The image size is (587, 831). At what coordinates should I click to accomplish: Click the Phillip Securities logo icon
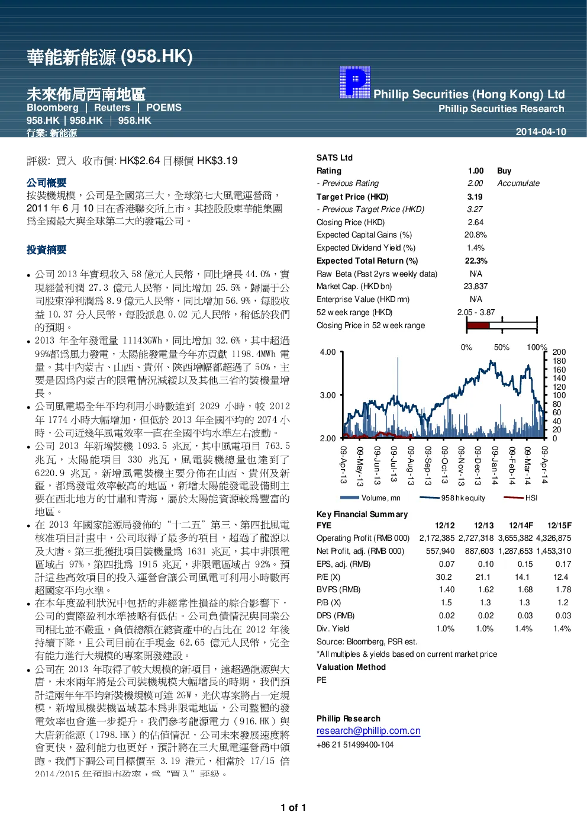coord(355,82)
